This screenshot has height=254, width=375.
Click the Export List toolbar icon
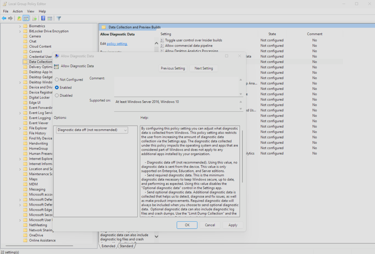pyautogui.click(x=34, y=18)
